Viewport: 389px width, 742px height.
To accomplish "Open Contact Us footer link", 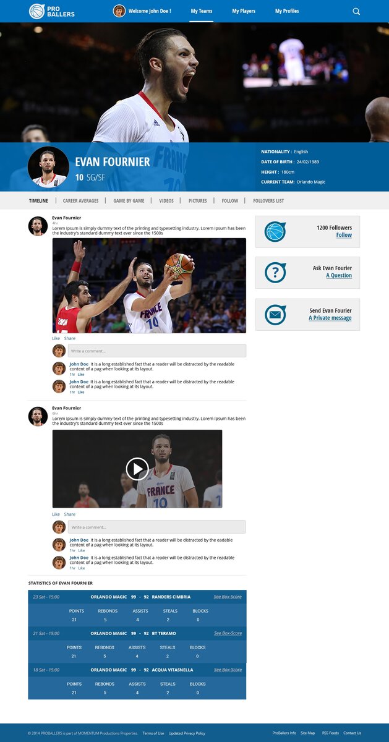I will pos(353,733).
